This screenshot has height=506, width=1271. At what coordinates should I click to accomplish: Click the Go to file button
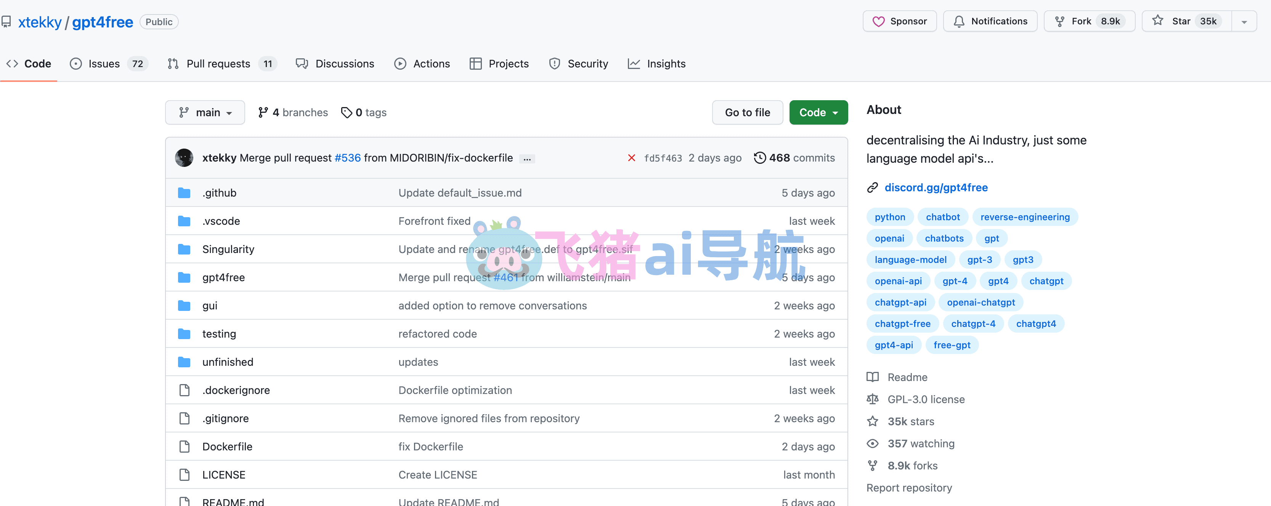point(747,112)
